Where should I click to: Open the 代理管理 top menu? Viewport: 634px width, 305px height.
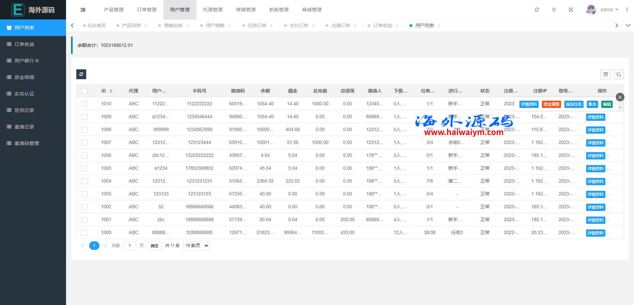pos(213,10)
